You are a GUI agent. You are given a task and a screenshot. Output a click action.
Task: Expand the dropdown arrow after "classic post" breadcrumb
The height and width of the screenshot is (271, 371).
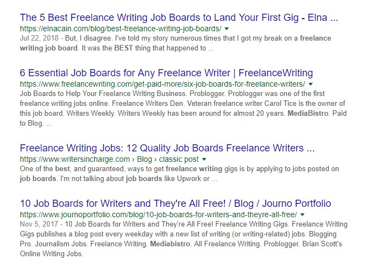click(x=204, y=160)
